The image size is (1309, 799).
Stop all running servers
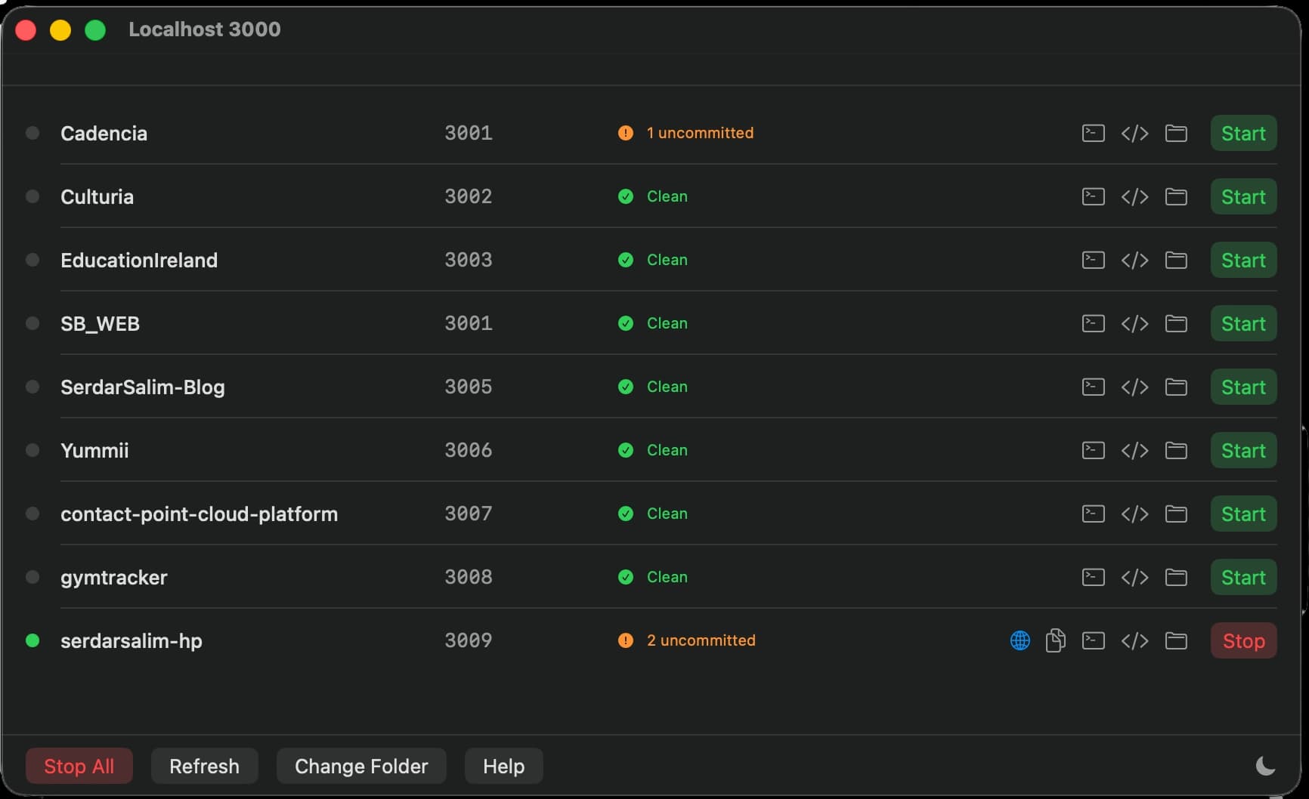coord(78,765)
